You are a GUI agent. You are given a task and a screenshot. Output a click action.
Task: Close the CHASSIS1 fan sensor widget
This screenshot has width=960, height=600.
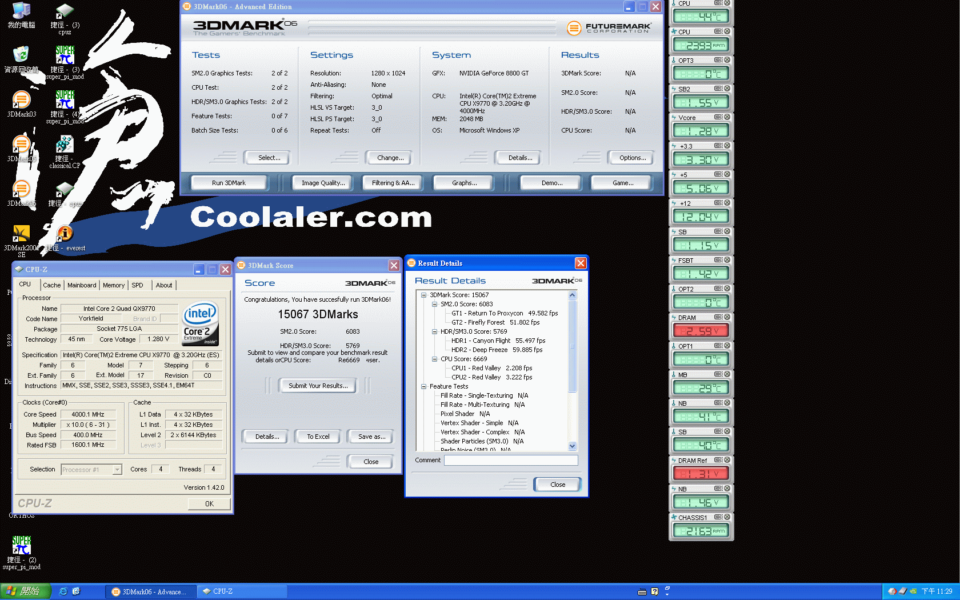pyautogui.click(x=727, y=517)
